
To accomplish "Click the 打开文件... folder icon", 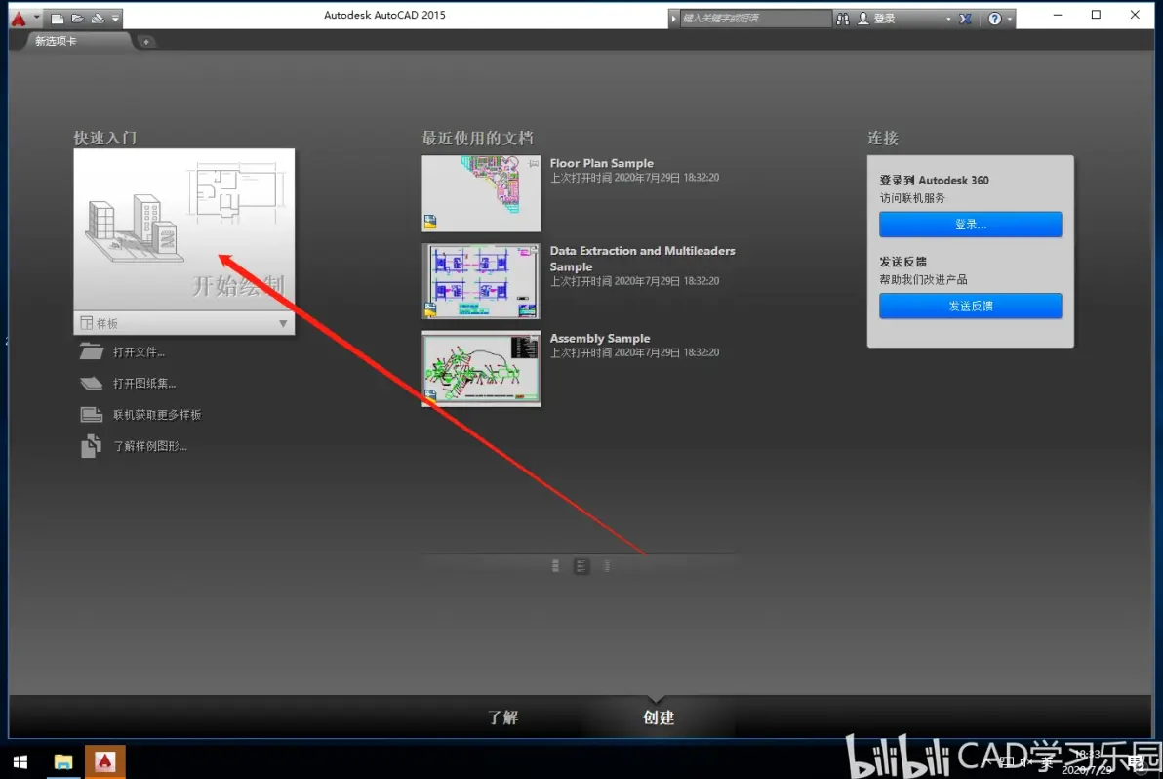I will point(92,351).
